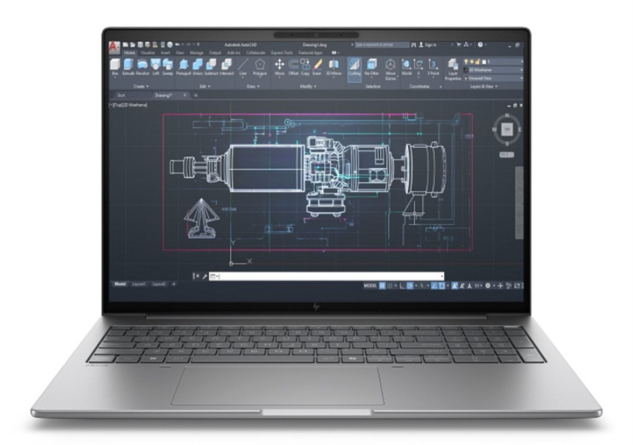Toggle Culling selection mode
Viewport: 633px width, 445px height.
354,68
